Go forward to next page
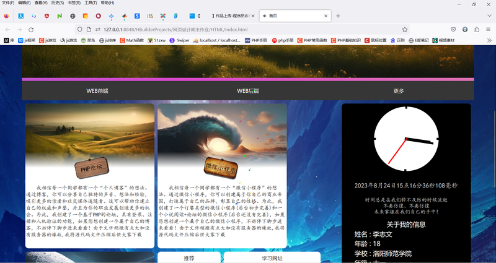 click(19, 30)
